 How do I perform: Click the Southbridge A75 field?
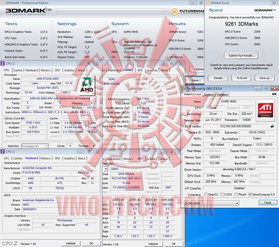[60, 183]
